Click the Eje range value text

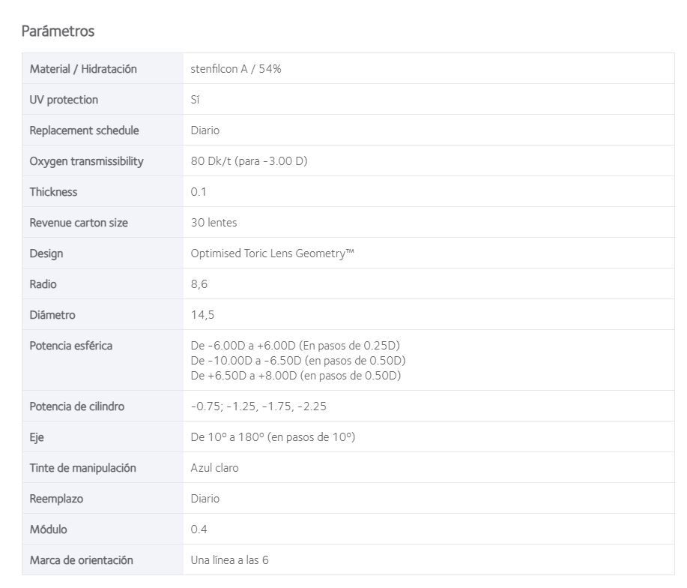coord(273,437)
